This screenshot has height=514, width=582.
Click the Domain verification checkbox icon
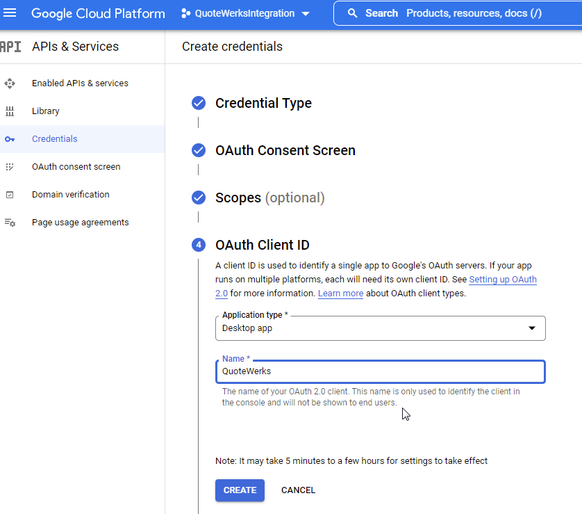(10, 195)
